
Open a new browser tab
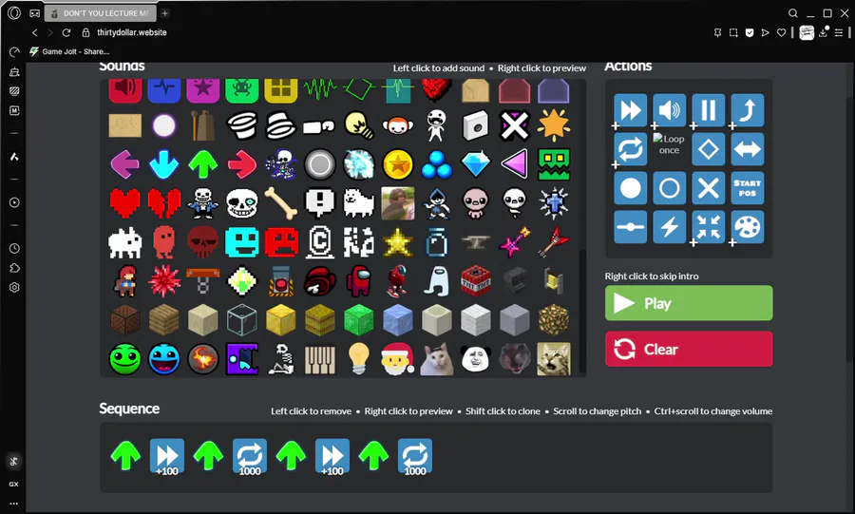[164, 13]
